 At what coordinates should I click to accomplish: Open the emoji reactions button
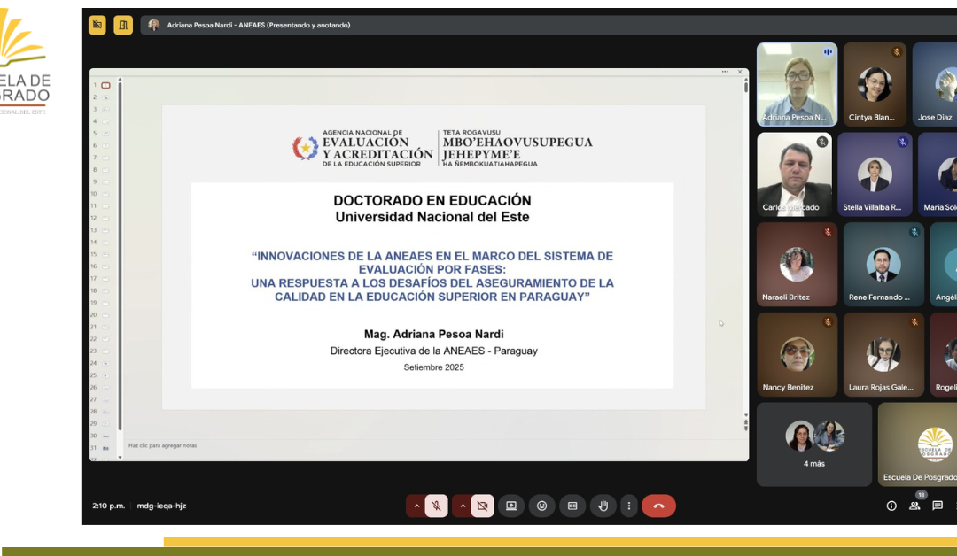click(541, 506)
